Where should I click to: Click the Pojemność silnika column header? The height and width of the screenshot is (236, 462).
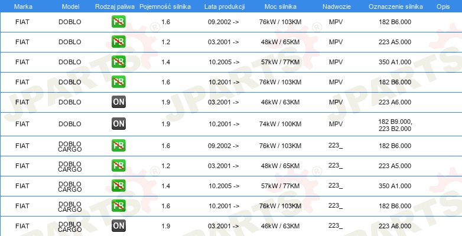point(165,6)
